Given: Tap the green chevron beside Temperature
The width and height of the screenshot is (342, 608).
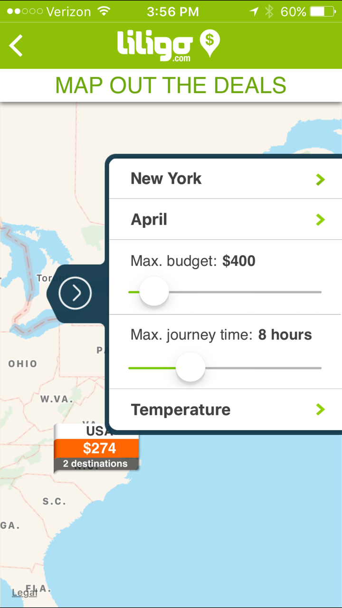Looking at the screenshot, I should coord(321,409).
